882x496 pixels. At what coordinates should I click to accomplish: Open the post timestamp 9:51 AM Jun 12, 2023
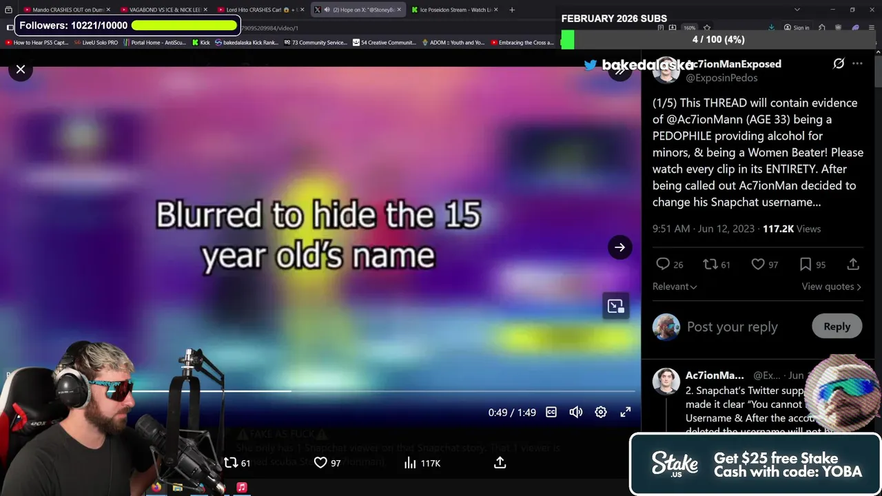pyautogui.click(x=704, y=229)
